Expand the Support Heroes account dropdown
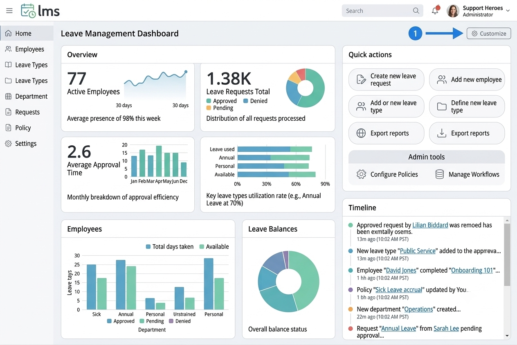The image size is (517, 345). 508,11
